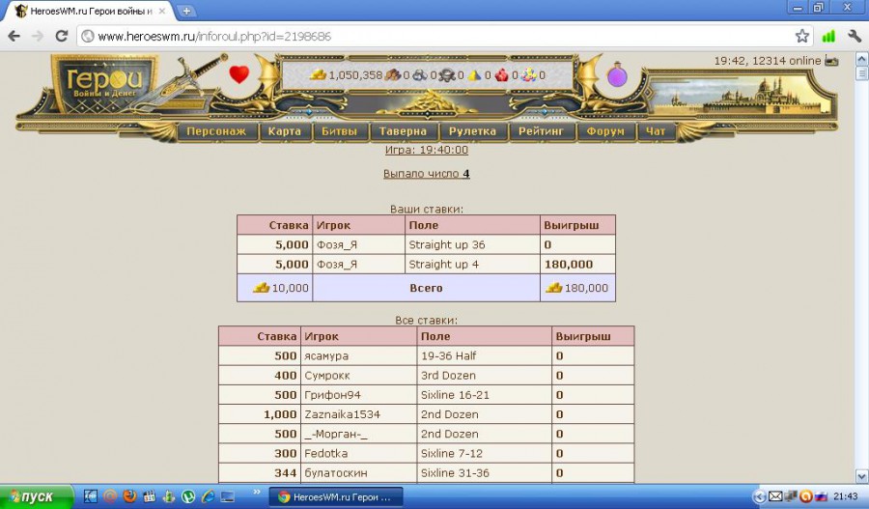Open the Форум menu item
The height and width of the screenshot is (509, 869).
tap(604, 131)
